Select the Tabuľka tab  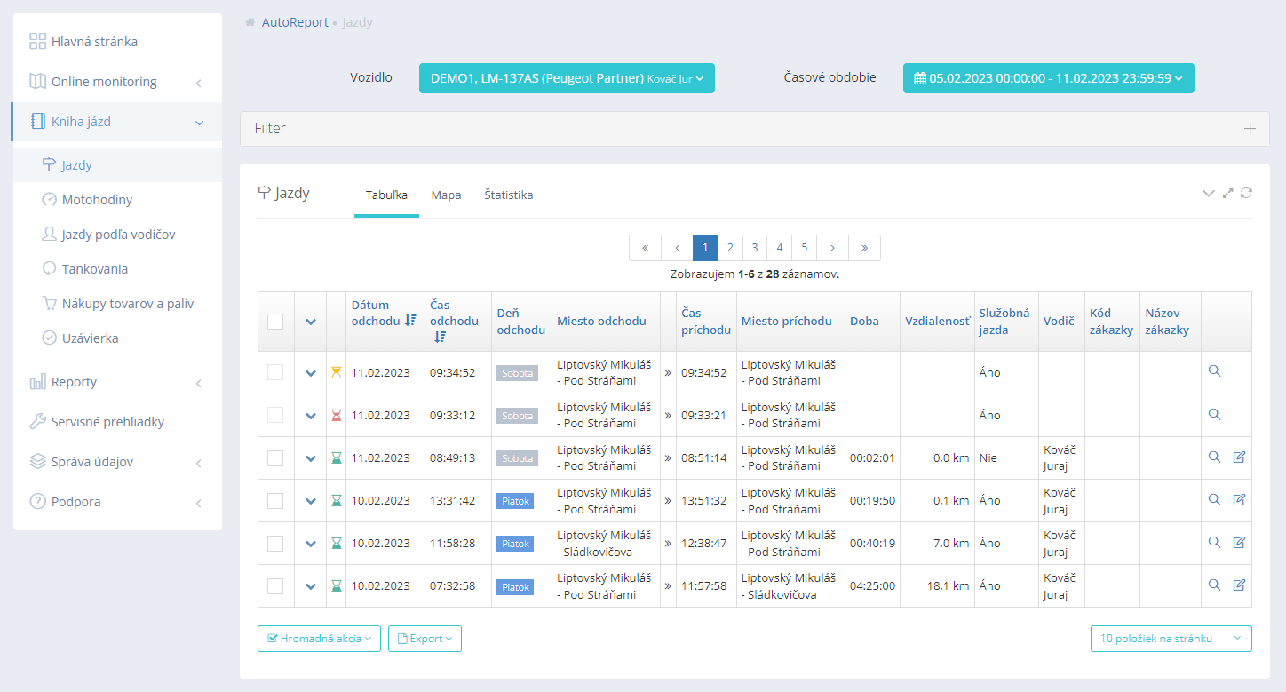click(x=386, y=195)
